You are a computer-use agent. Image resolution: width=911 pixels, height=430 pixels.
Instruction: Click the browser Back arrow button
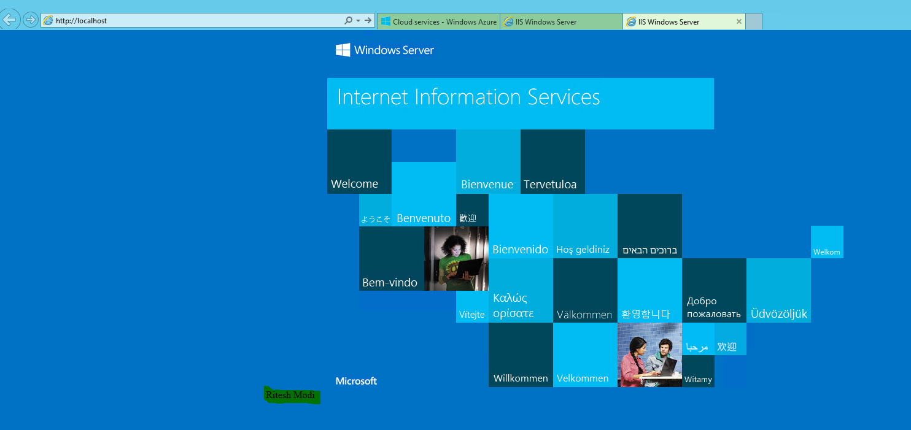tap(10, 20)
